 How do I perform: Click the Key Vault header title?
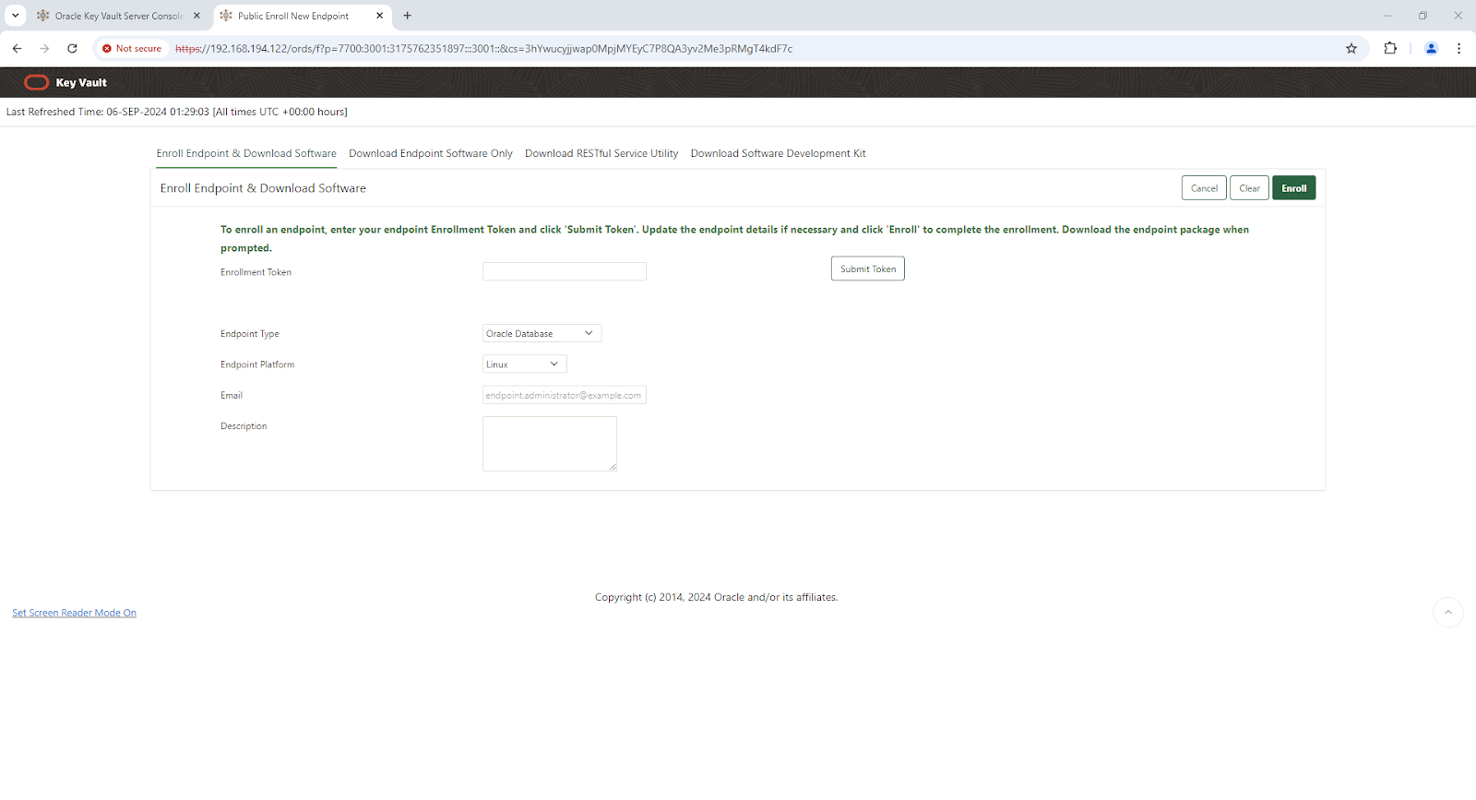pos(81,83)
